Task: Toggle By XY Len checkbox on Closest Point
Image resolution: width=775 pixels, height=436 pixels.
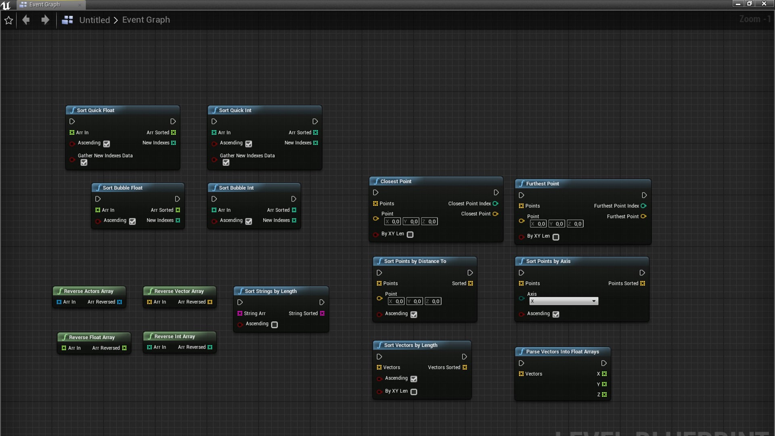Action: point(410,234)
